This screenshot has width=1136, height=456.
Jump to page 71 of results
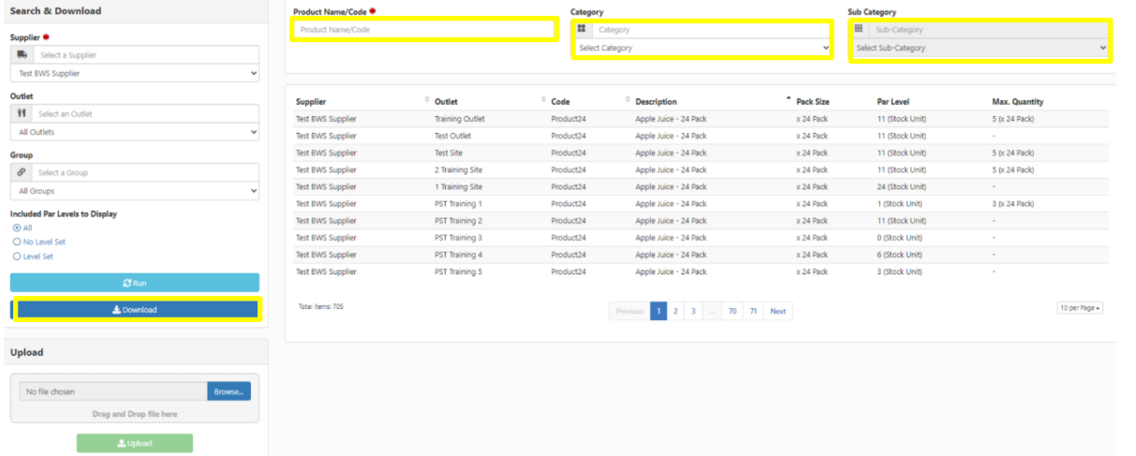pyautogui.click(x=752, y=311)
